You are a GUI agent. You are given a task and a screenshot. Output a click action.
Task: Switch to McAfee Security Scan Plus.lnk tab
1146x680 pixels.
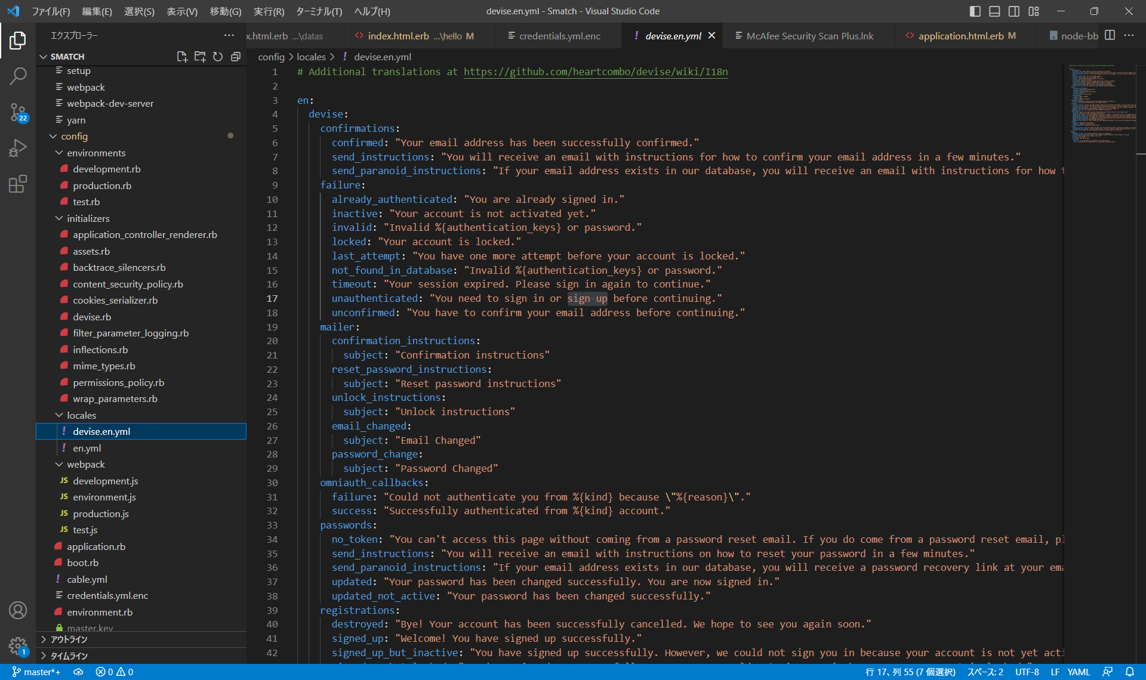click(809, 36)
